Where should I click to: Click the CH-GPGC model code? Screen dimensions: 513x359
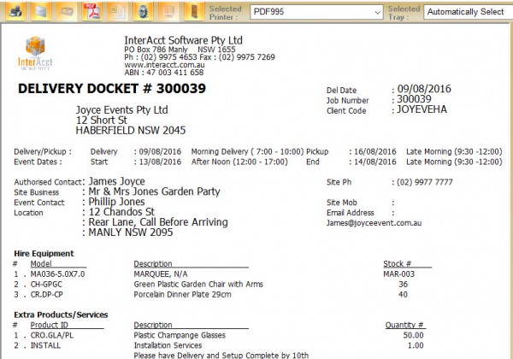46,284
